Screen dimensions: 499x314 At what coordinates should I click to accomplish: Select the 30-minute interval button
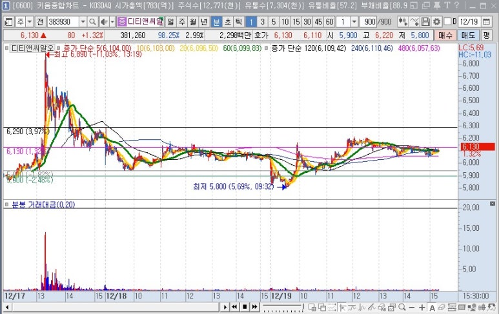click(x=307, y=22)
